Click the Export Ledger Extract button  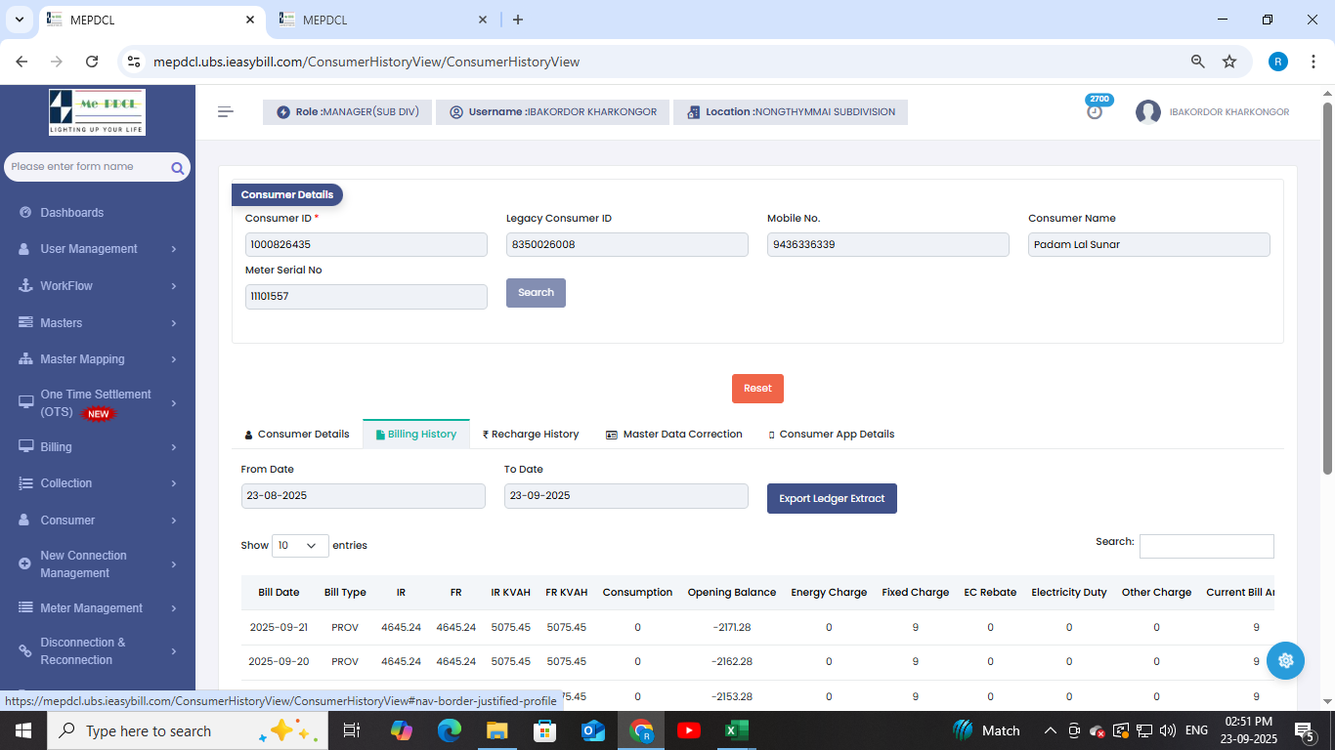832,499
